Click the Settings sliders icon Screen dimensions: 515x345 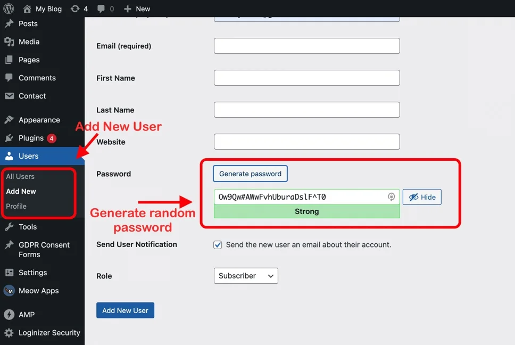[x=9, y=273]
